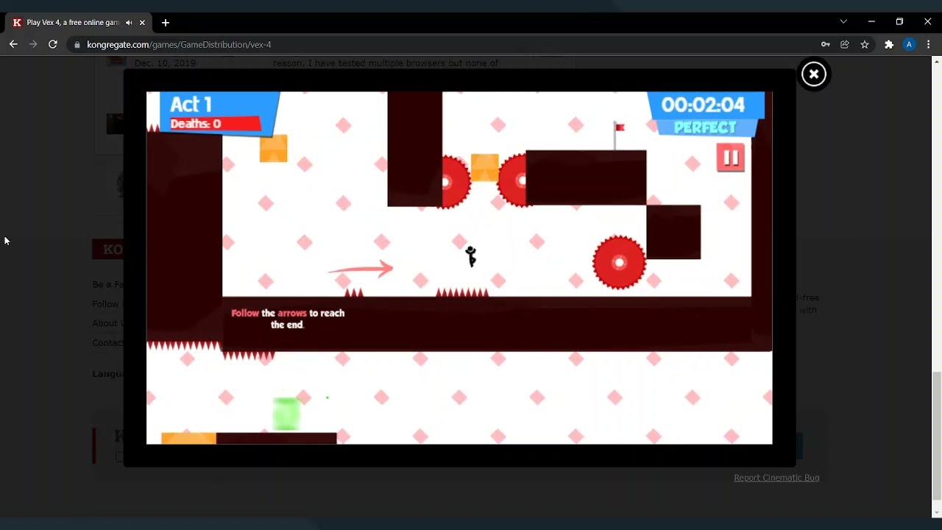Click the Dec. 10, 2019 comment date
The width and height of the screenshot is (942, 530).
click(165, 63)
